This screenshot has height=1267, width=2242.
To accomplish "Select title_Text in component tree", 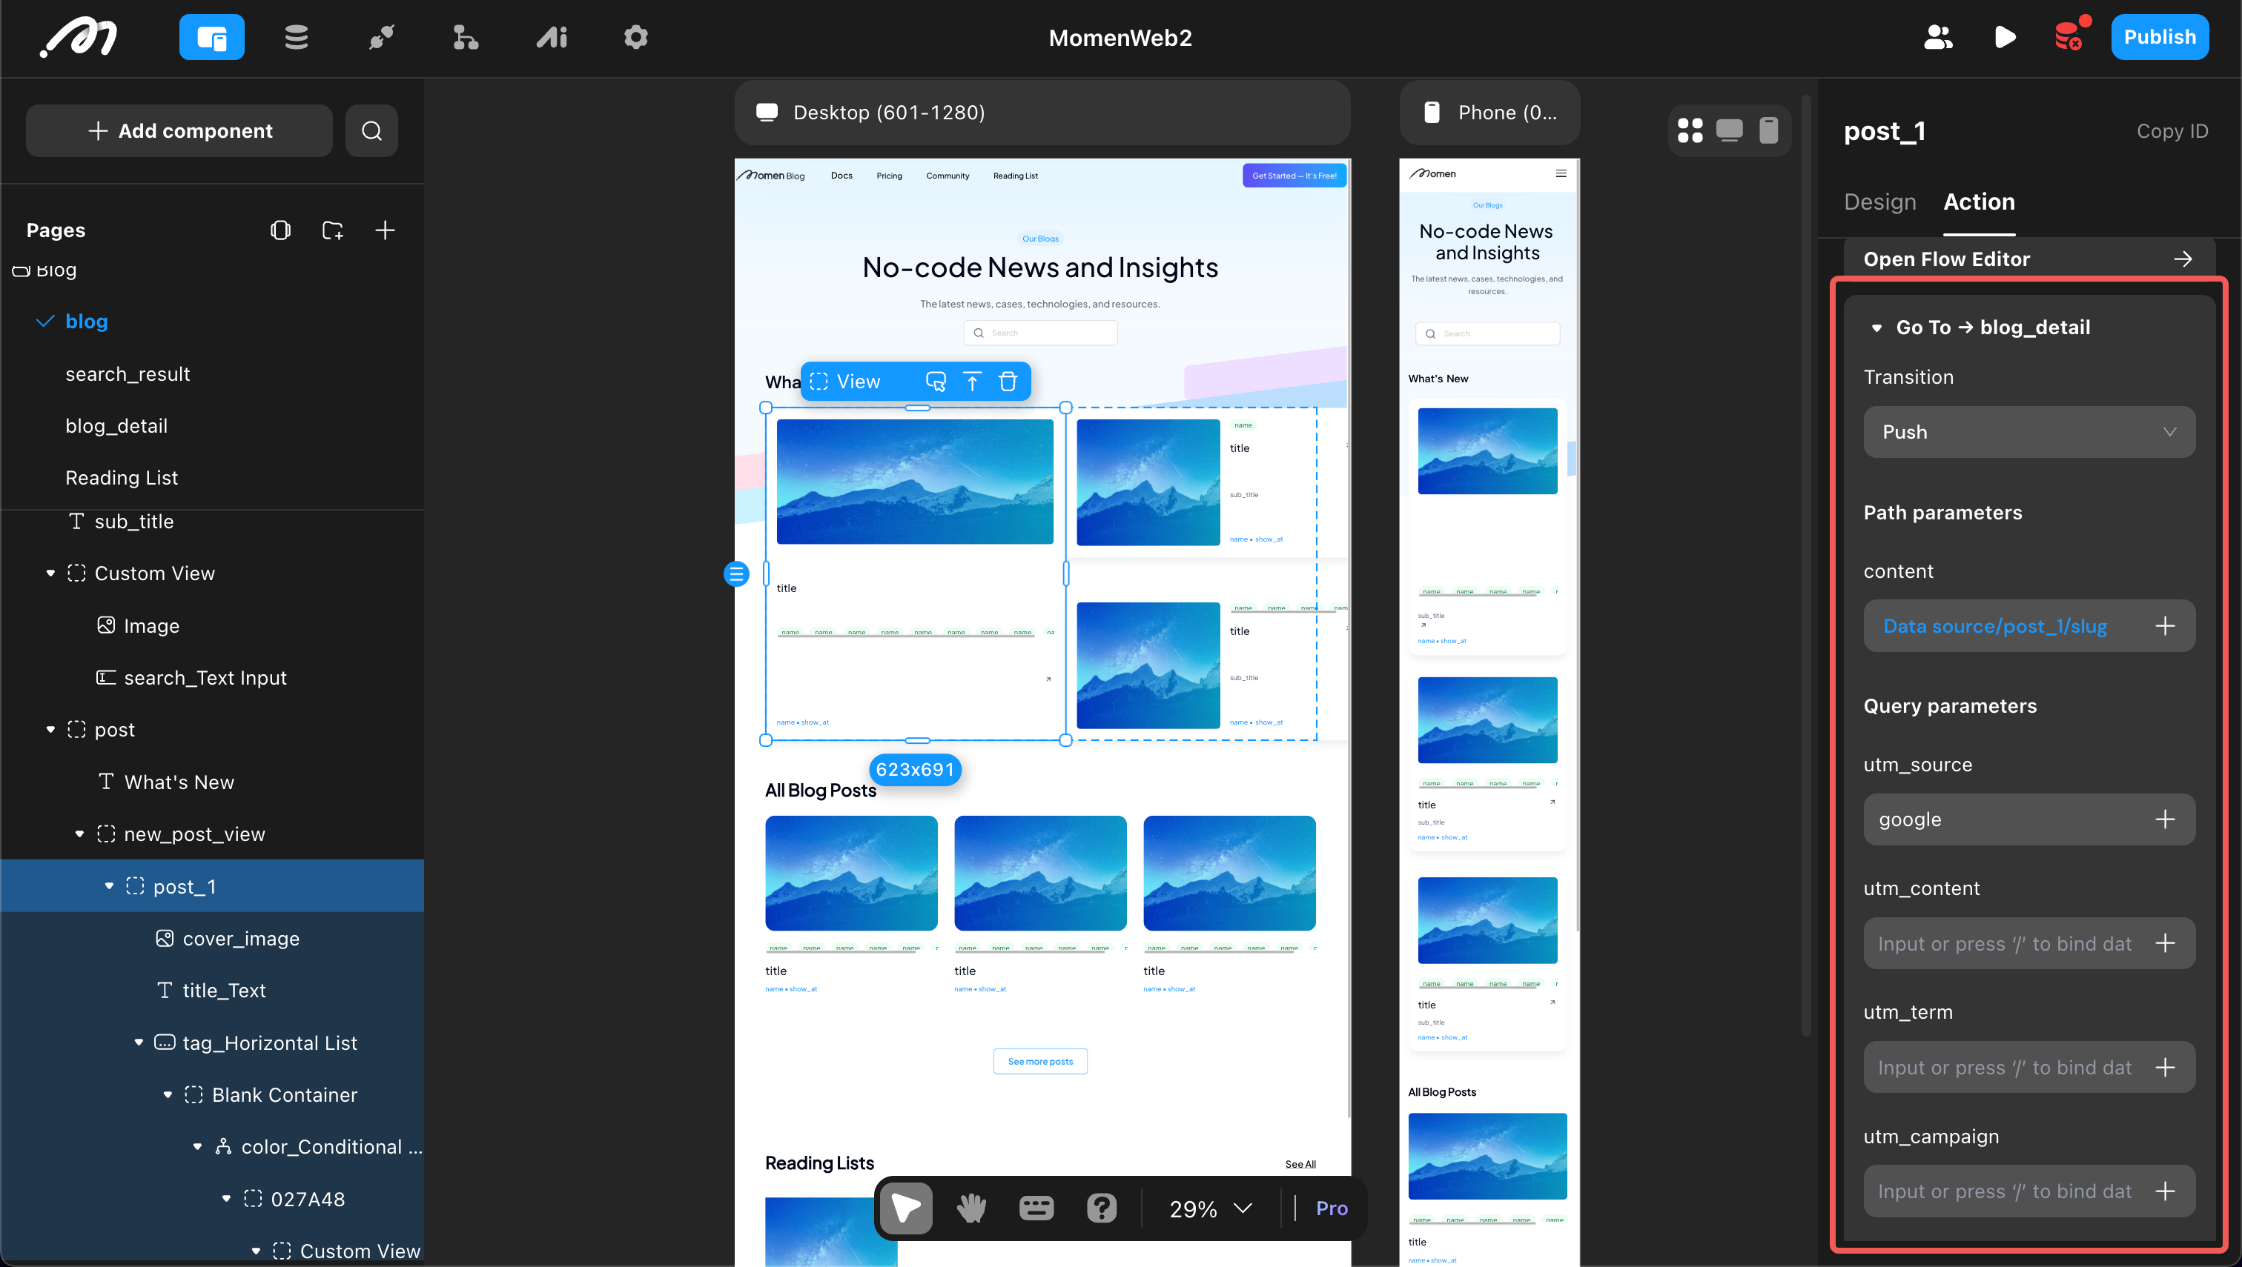I will pyautogui.click(x=224, y=991).
